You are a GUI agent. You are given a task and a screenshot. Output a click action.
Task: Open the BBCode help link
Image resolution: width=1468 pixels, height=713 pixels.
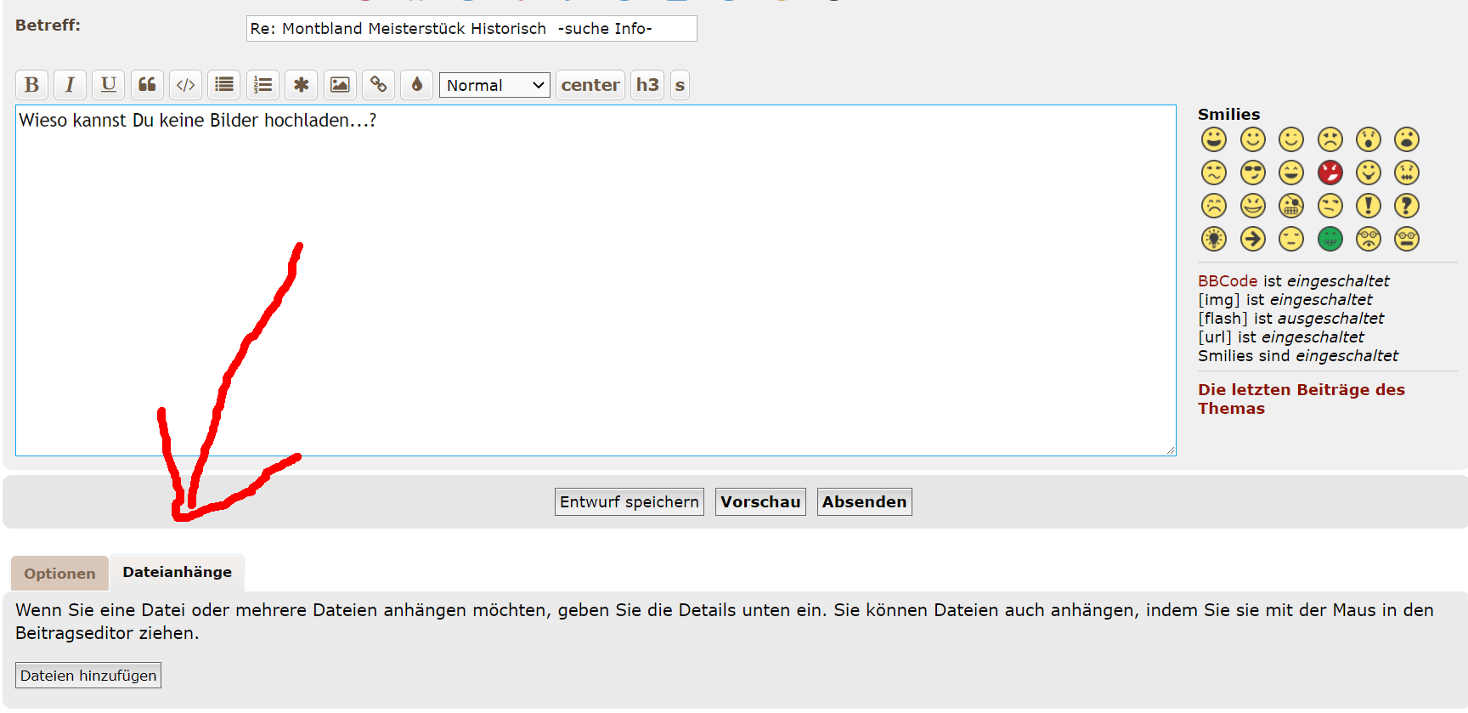pos(1228,280)
